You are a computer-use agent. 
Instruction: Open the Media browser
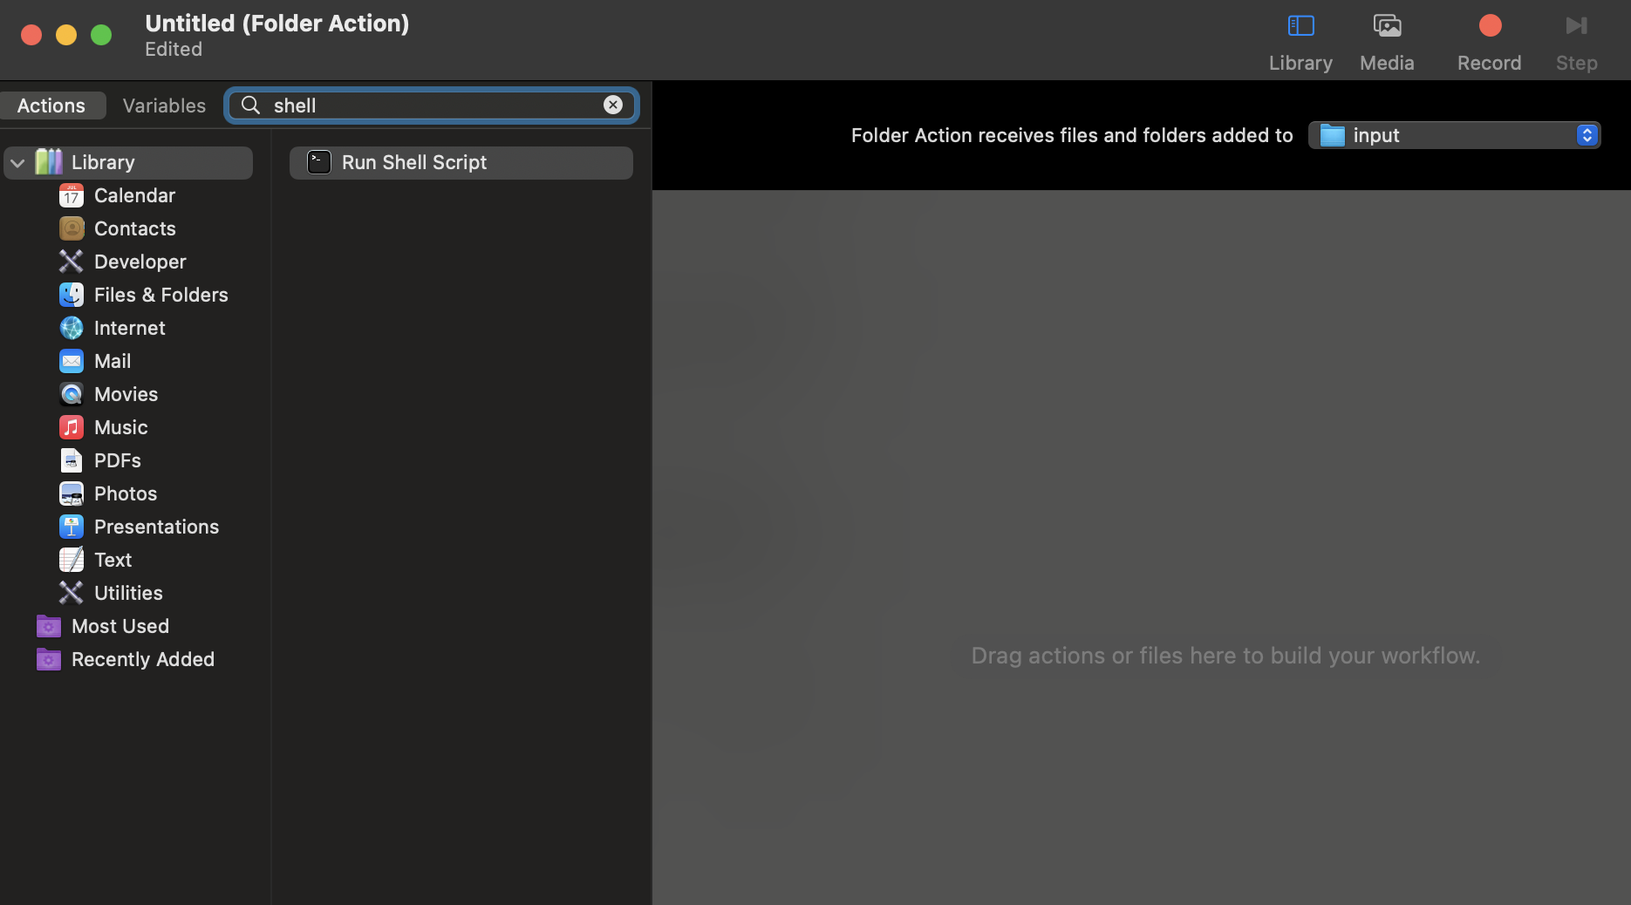[1386, 40]
